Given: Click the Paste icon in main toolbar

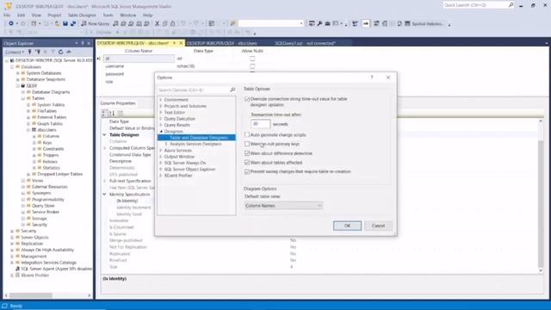Looking at the screenshot, I should [172, 23].
